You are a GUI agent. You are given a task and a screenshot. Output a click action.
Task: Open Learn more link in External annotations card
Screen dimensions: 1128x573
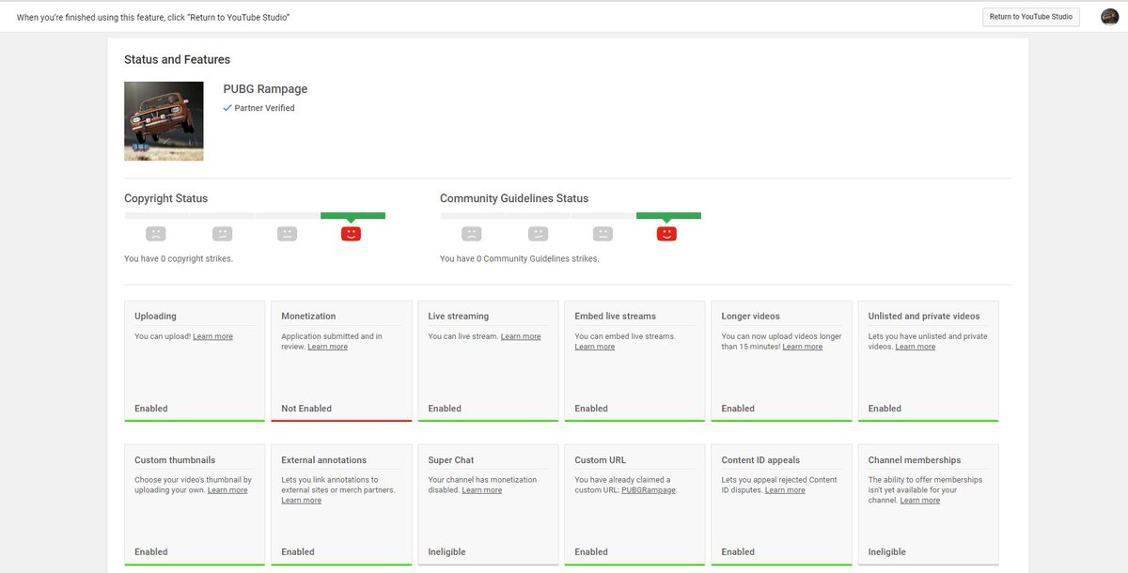point(302,501)
